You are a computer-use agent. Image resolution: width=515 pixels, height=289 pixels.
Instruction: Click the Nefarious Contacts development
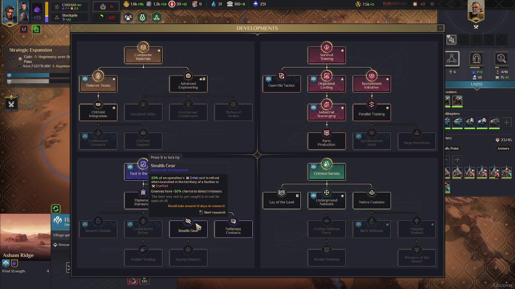(x=233, y=229)
